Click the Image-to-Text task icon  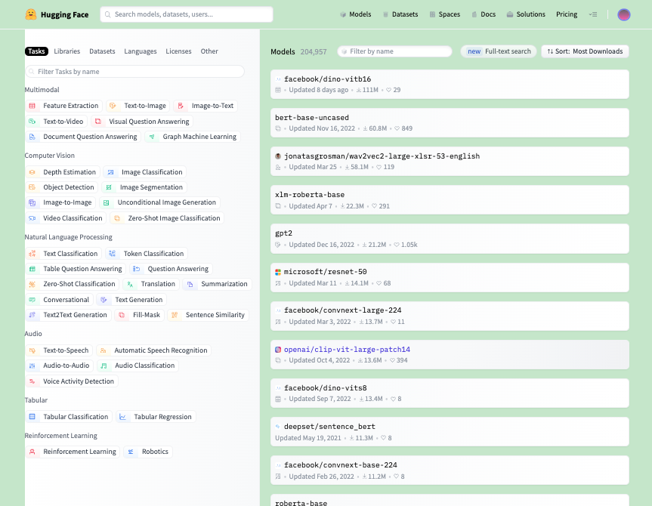tap(181, 106)
